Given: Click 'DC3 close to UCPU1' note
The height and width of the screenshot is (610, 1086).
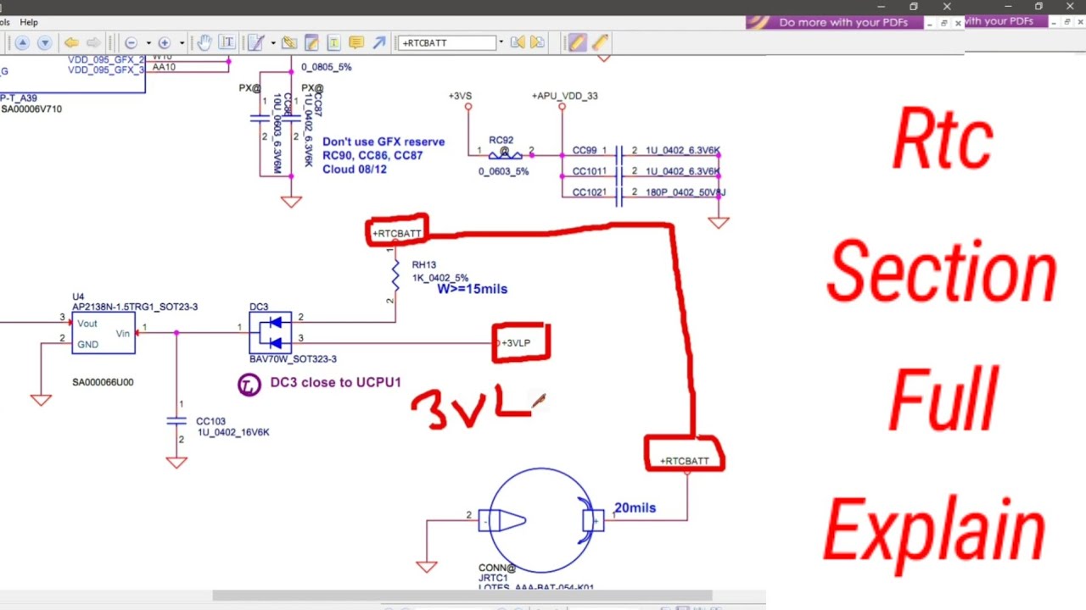Looking at the screenshot, I should pyautogui.click(x=335, y=382).
